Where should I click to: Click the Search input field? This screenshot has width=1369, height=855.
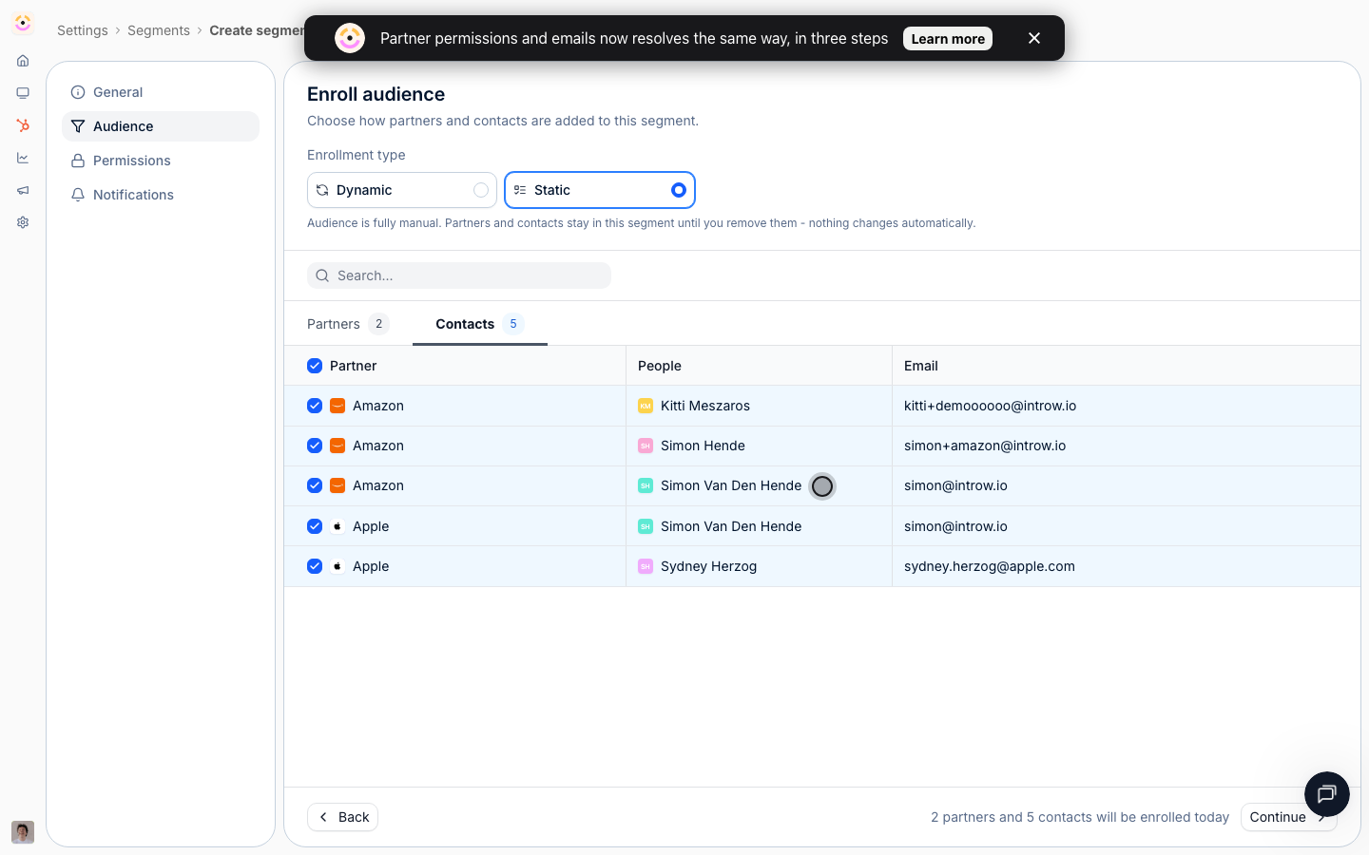(459, 275)
